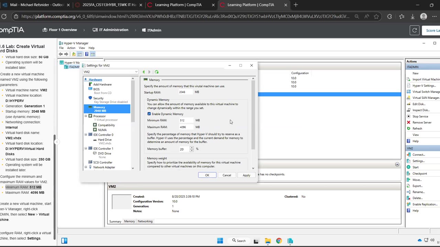The height and width of the screenshot is (247, 440).
Task: Click the hardware tree down scroll arrow
Action: pyautogui.click(x=133, y=168)
